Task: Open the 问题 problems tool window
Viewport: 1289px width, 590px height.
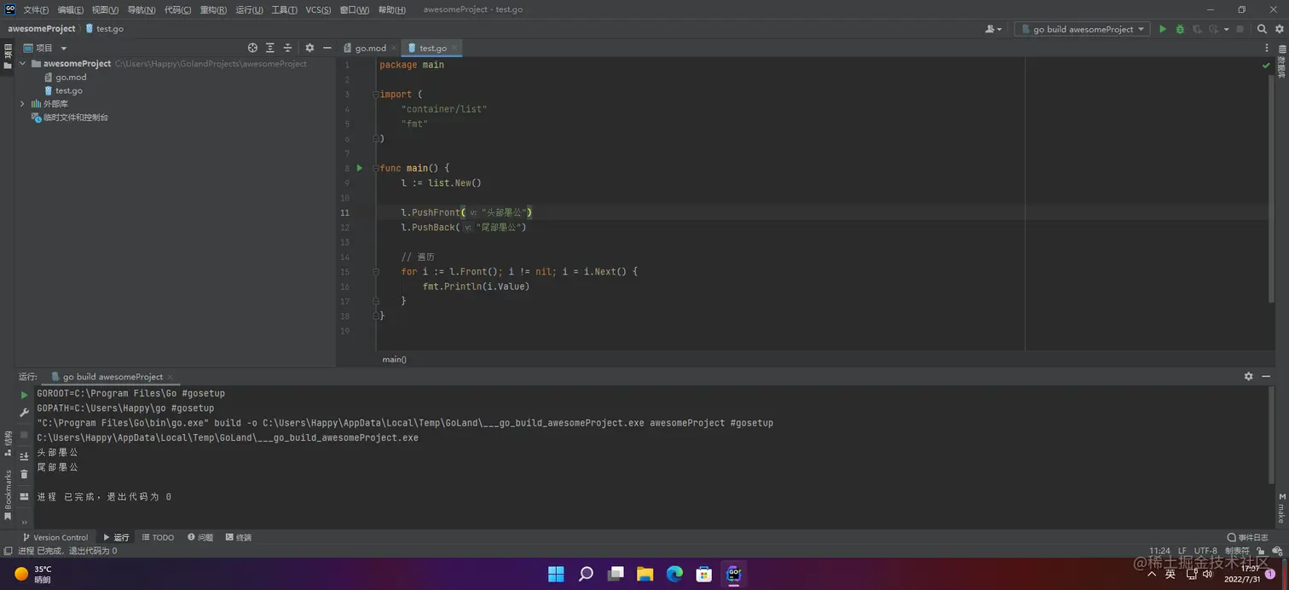Action: (200, 537)
